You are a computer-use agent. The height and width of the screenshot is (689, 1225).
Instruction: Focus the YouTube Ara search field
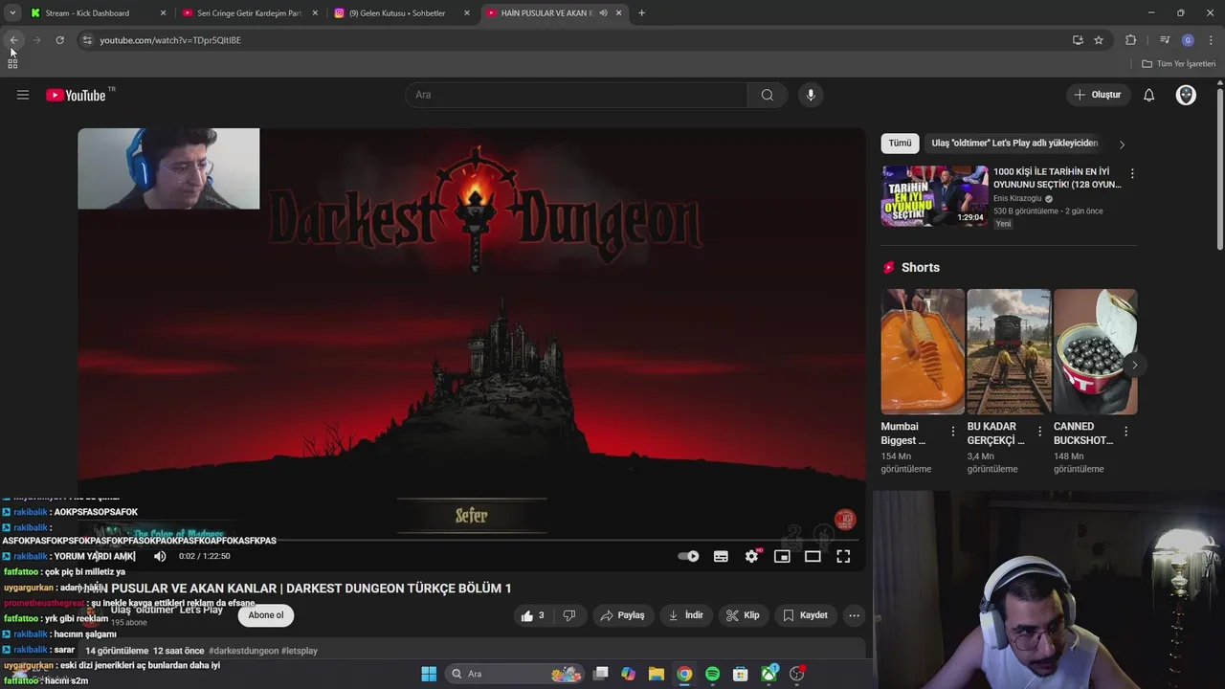[577, 95]
